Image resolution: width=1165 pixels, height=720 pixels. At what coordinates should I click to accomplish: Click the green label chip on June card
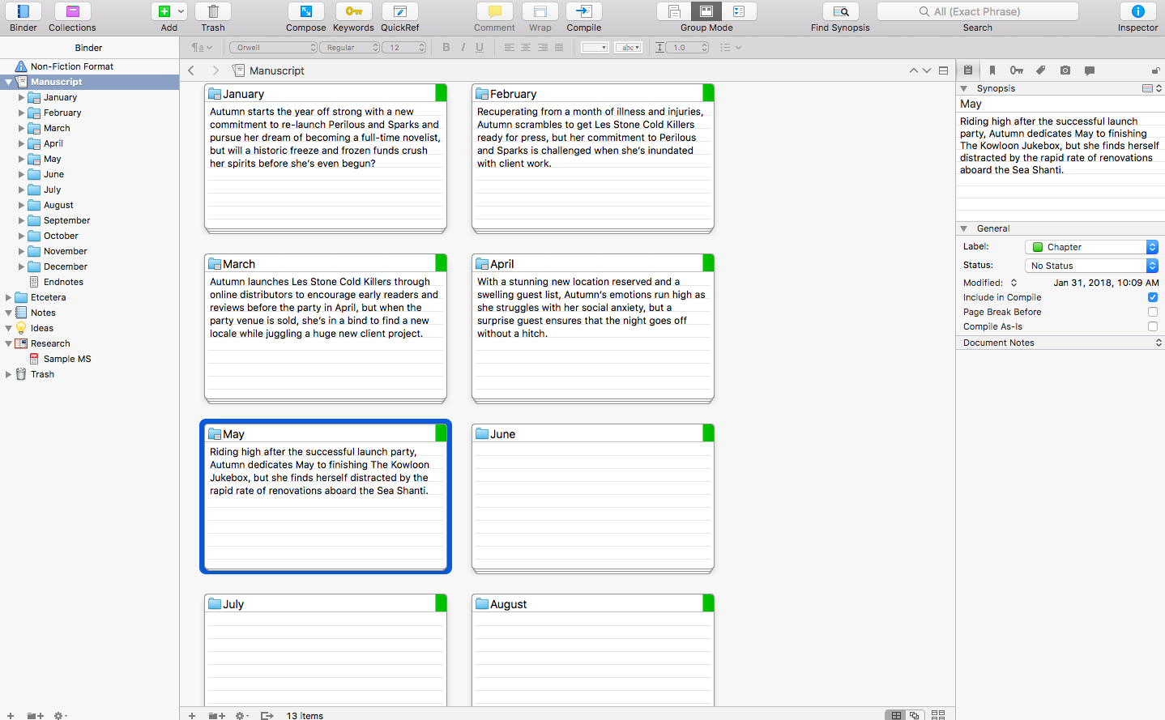coord(708,433)
